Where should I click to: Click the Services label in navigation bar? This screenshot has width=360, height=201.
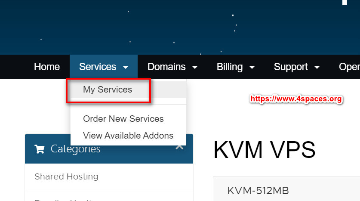[98, 67]
